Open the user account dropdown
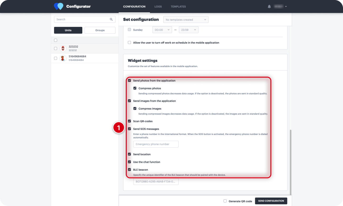343x206 pixels. coord(280,6)
